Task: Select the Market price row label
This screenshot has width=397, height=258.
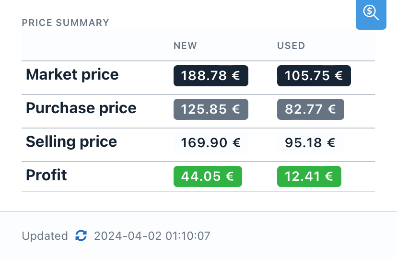Action: click(x=72, y=74)
